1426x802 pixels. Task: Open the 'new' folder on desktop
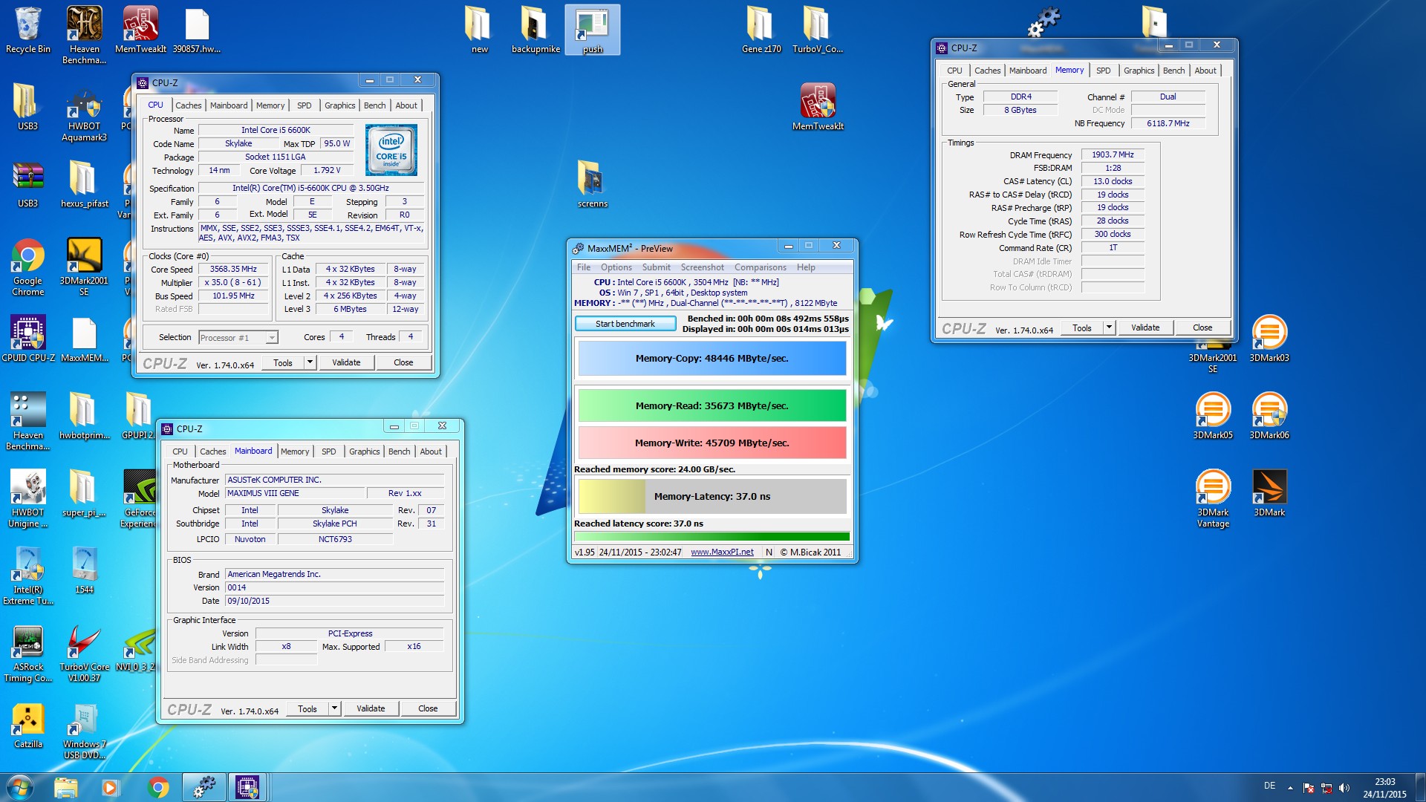(x=479, y=30)
